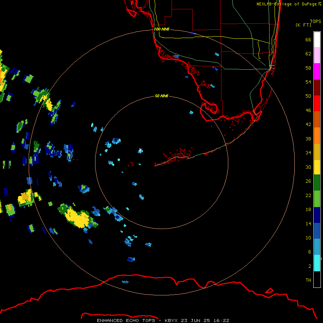
Task: Click the dark green legend swatch
Action: pyautogui.click(x=317, y=183)
